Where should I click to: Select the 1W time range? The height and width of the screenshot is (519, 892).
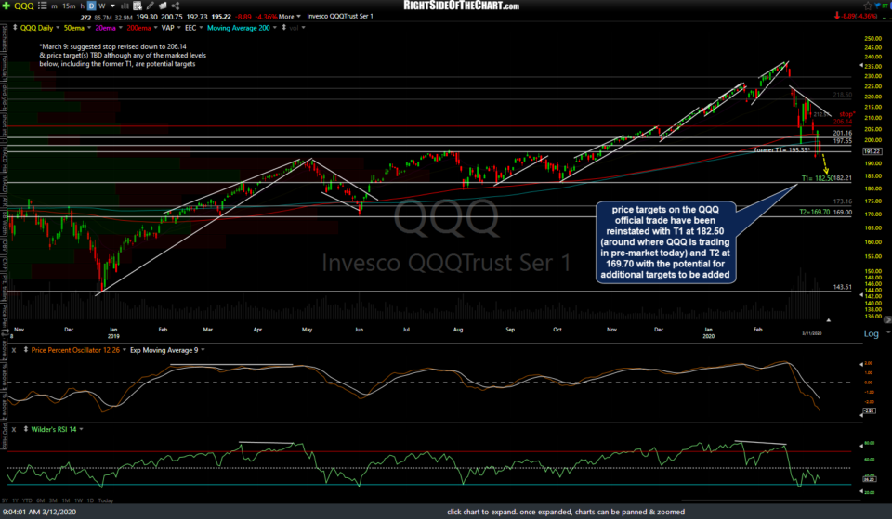pos(78,500)
